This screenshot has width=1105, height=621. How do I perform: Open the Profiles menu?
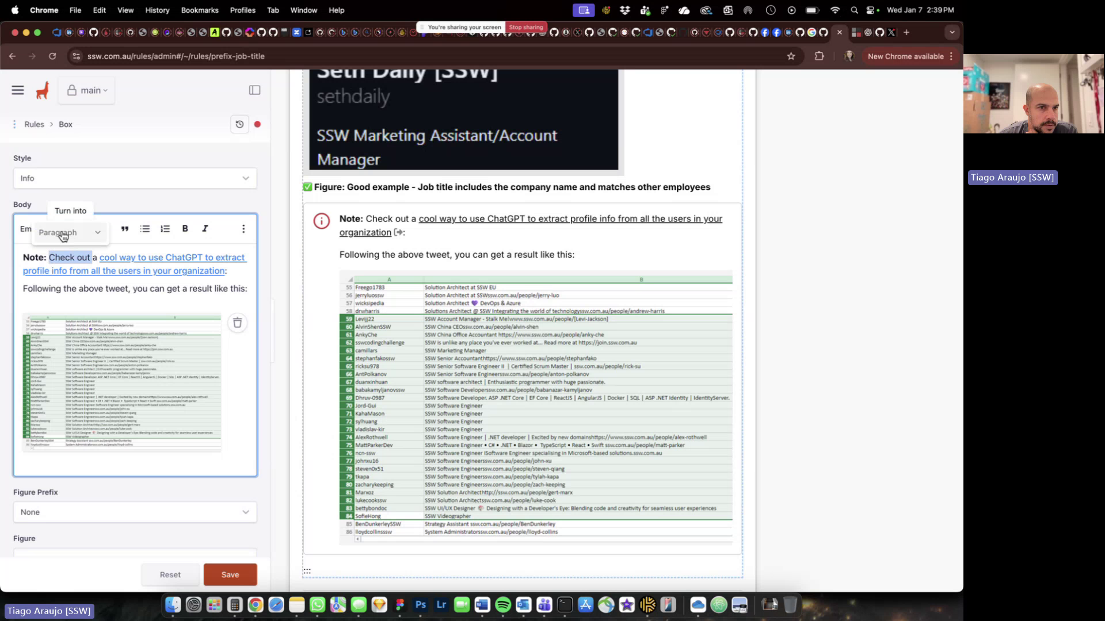click(243, 10)
